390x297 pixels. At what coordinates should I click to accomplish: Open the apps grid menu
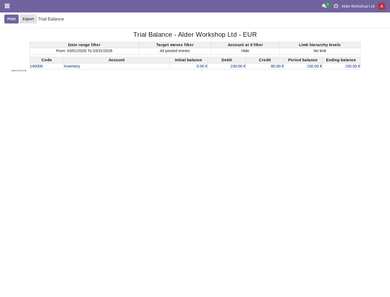7,6
